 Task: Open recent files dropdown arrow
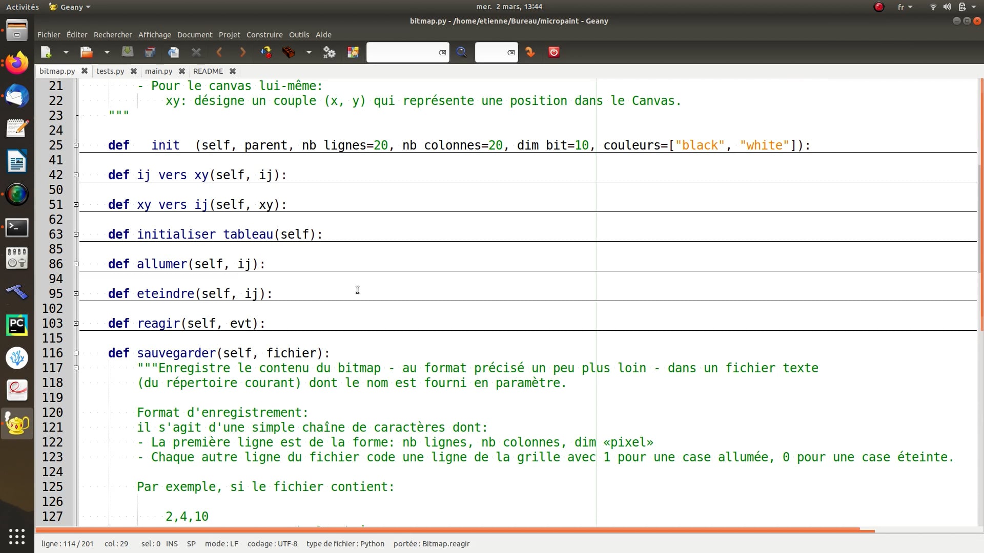tap(107, 52)
